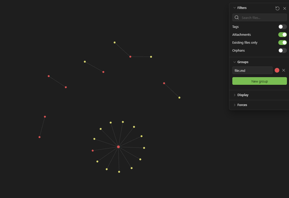This screenshot has width=289, height=198.
Task: Click the reset filters icon
Action: tap(277, 8)
